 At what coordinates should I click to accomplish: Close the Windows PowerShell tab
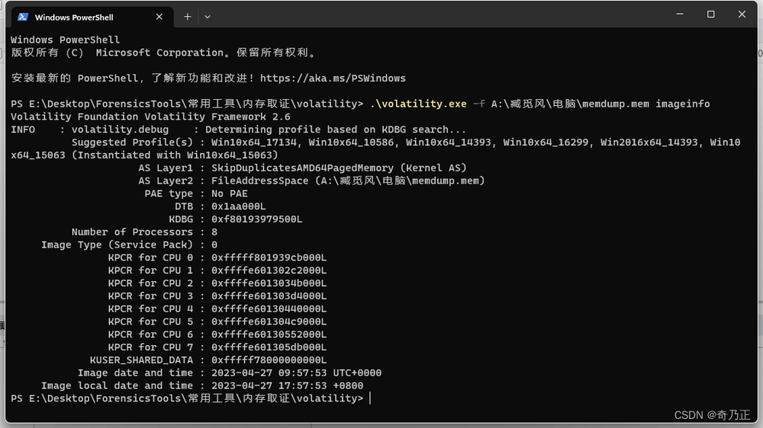[x=159, y=17]
